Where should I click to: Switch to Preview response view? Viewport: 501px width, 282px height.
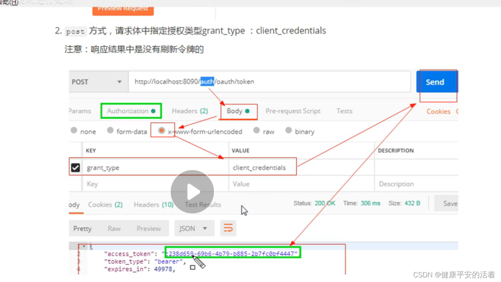tap(149, 229)
